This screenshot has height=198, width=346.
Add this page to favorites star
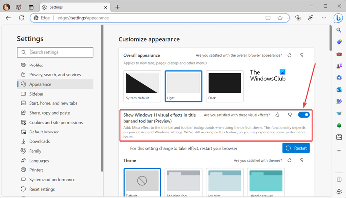pos(280,18)
